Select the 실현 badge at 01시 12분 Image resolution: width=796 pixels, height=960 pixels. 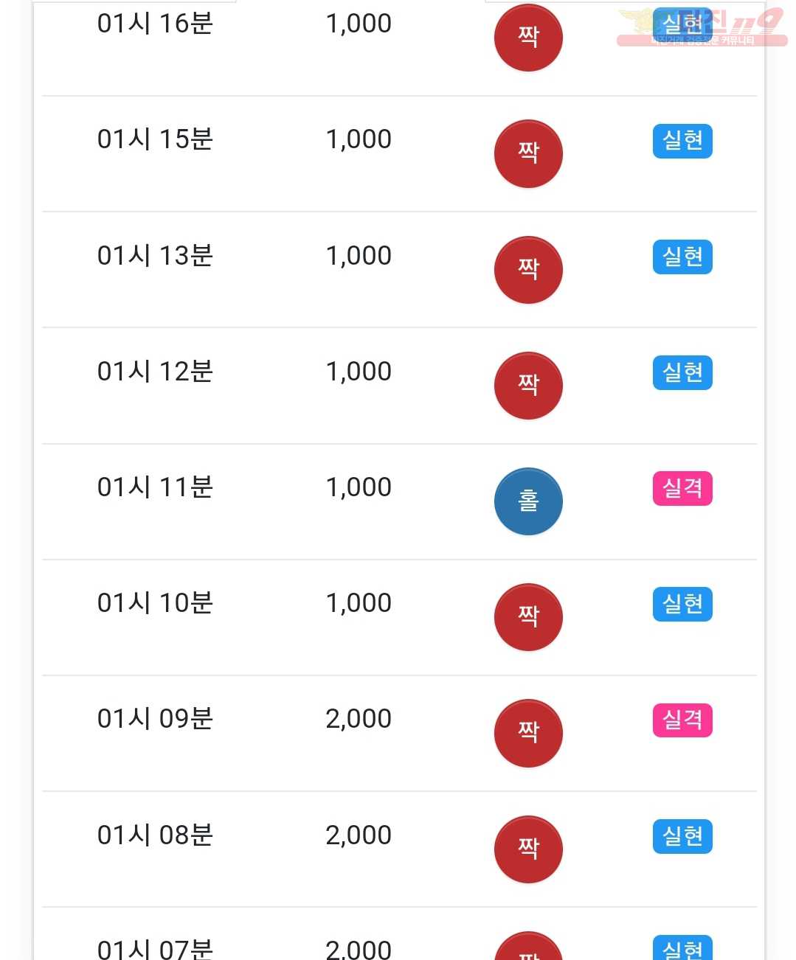(682, 372)
